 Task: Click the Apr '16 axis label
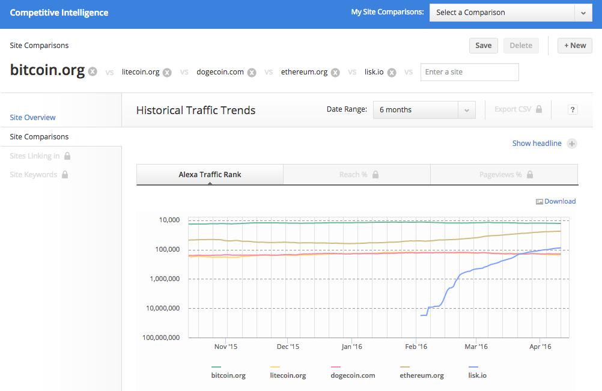coord(540,347)
